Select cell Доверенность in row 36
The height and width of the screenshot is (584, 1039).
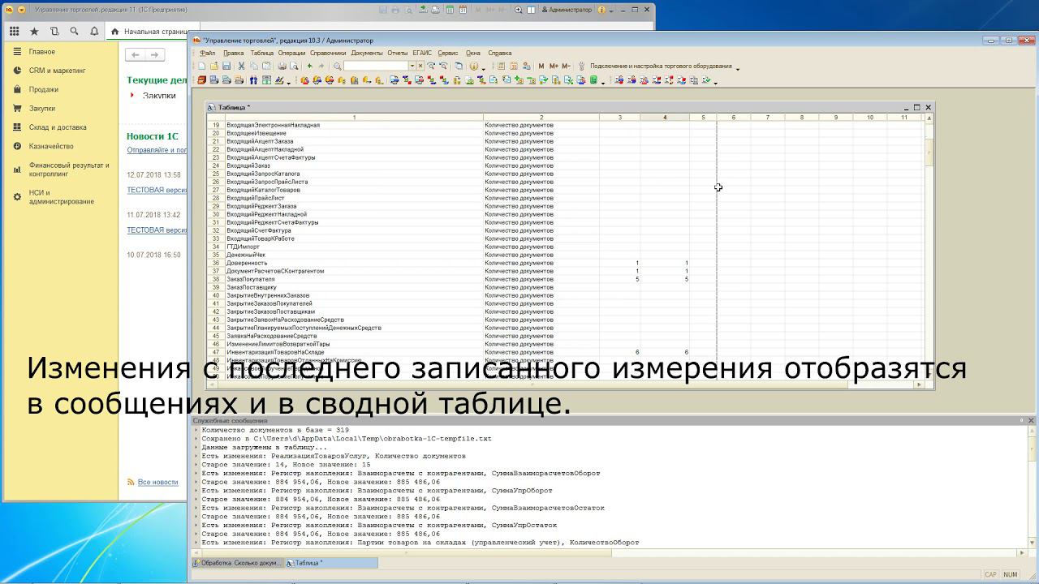tap(354, 263)
